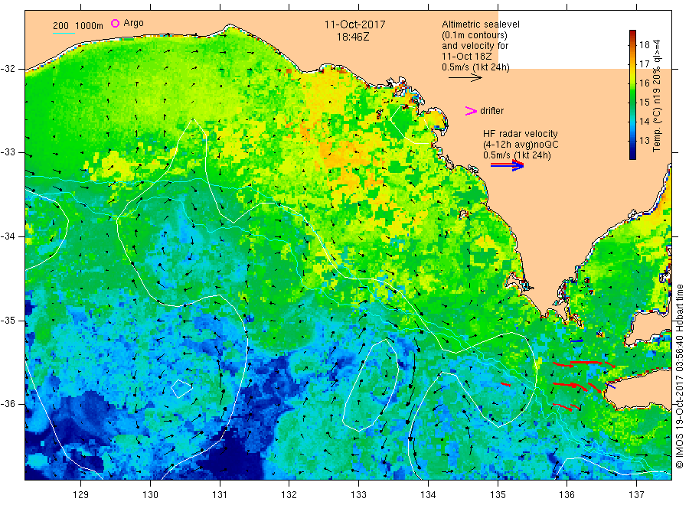Click the longitude axis label '129'
The width and height of the screenshot is (689, 505).
[81, 495]
